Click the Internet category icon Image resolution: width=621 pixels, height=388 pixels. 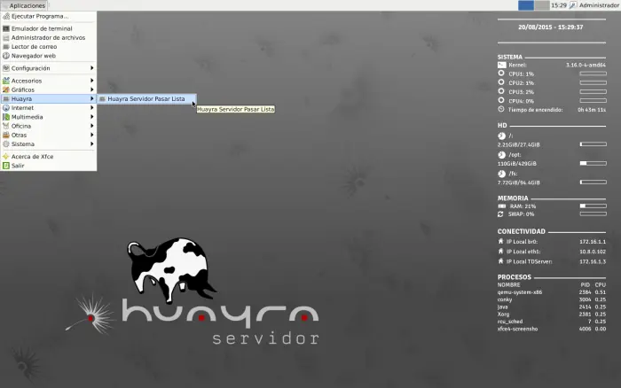[x=6, y=107]
